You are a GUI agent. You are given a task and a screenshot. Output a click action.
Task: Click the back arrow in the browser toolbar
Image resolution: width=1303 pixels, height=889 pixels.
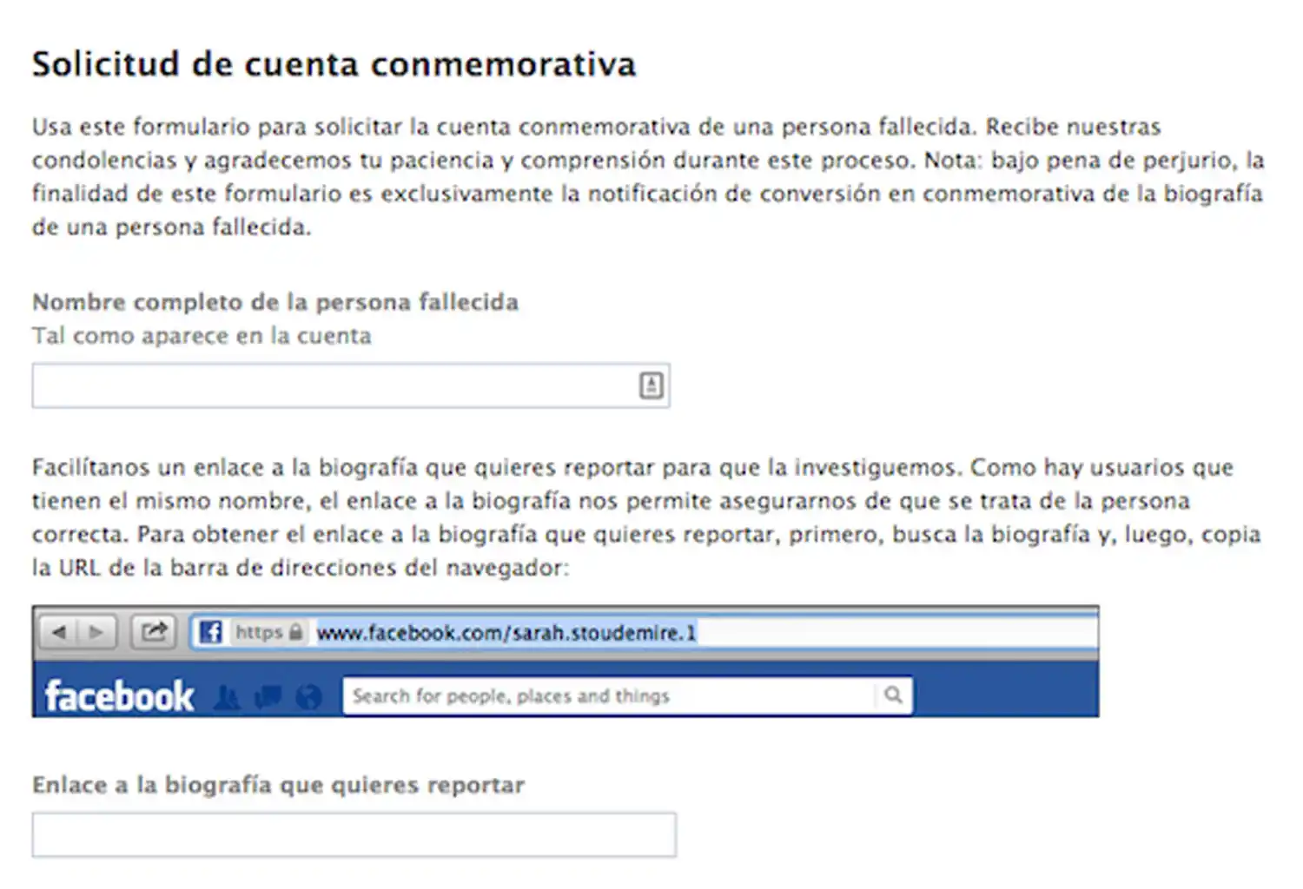[x=59, y=631]
